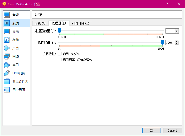Enable 启用嵌套 VT-x/AMD-V checkbox

60,60
